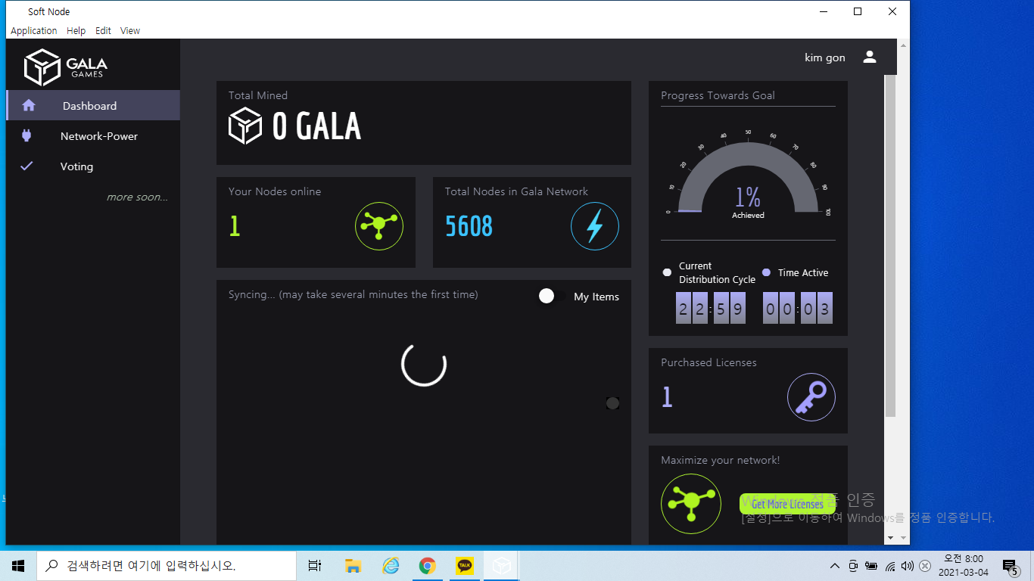Open the Application menu

coord(34,31)
